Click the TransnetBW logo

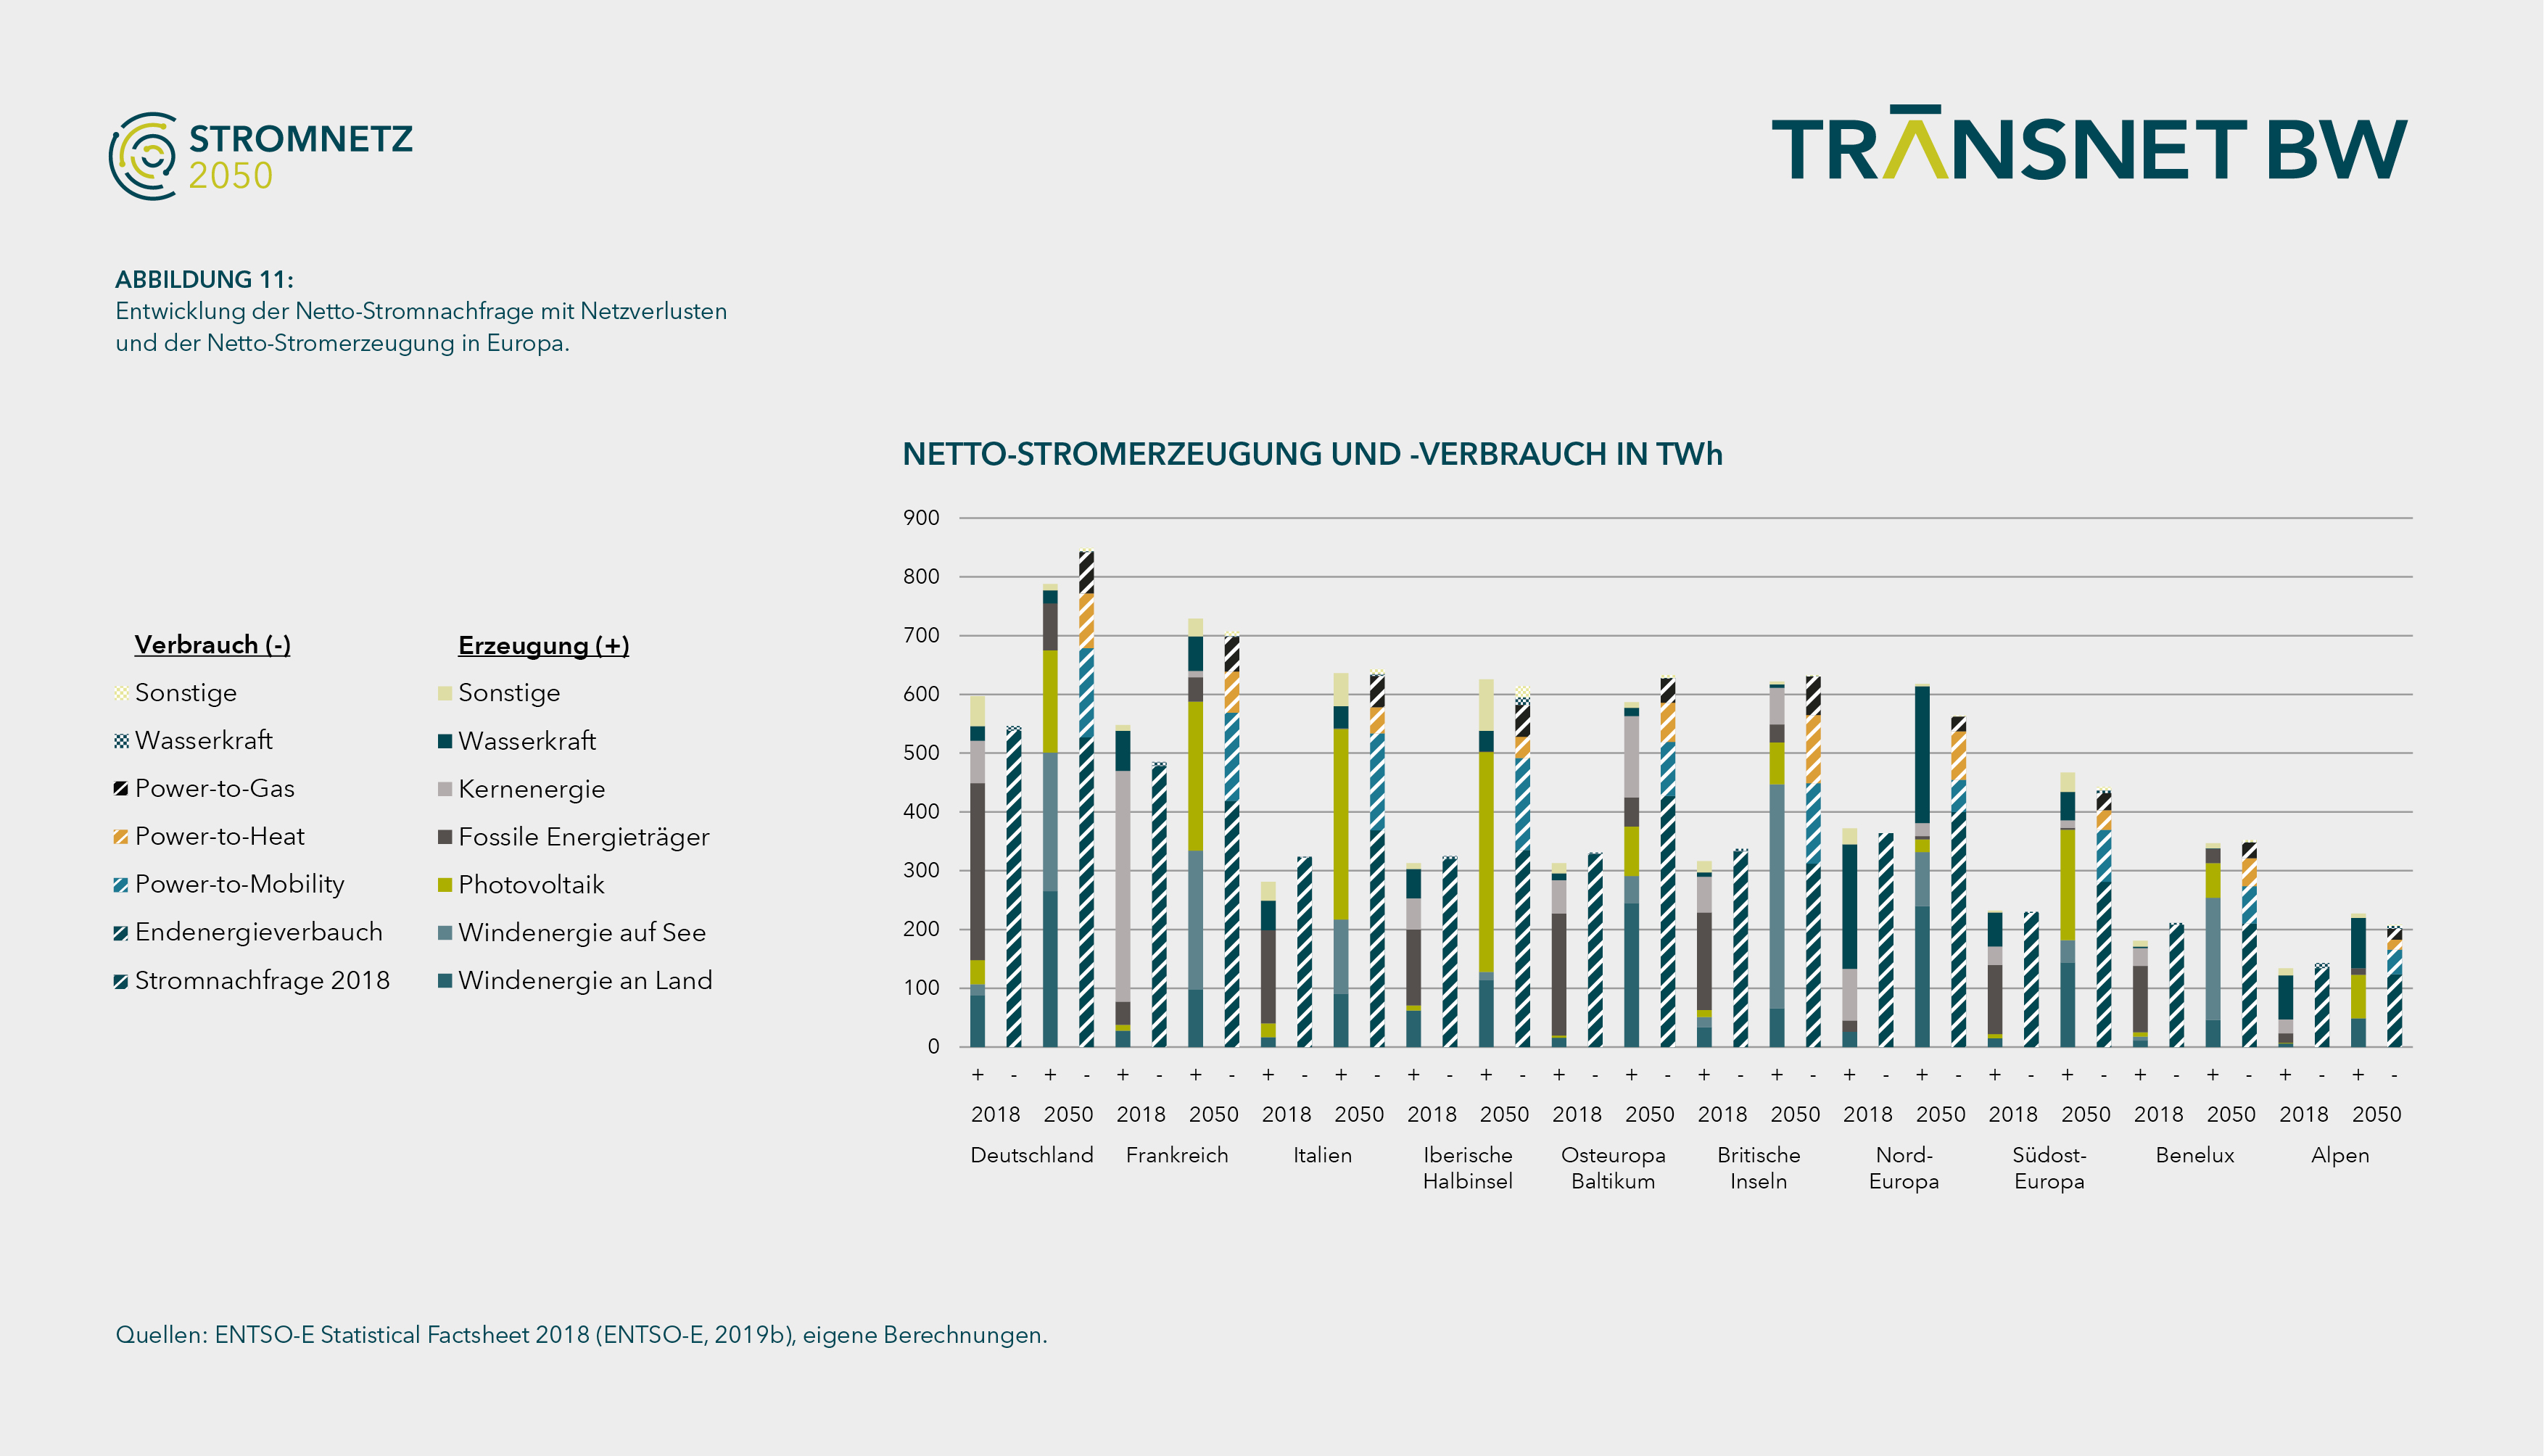point(2089,144)
